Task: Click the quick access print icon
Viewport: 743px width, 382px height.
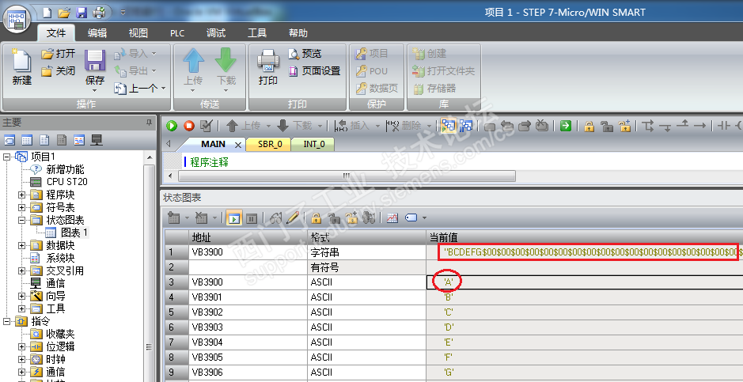Action: [99, 13]
